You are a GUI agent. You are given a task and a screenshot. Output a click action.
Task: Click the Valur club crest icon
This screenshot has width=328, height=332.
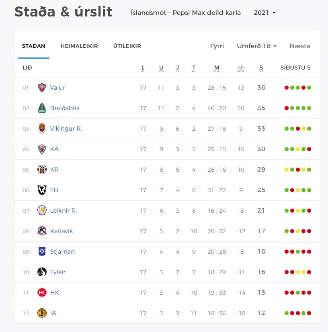click(42, 88)
